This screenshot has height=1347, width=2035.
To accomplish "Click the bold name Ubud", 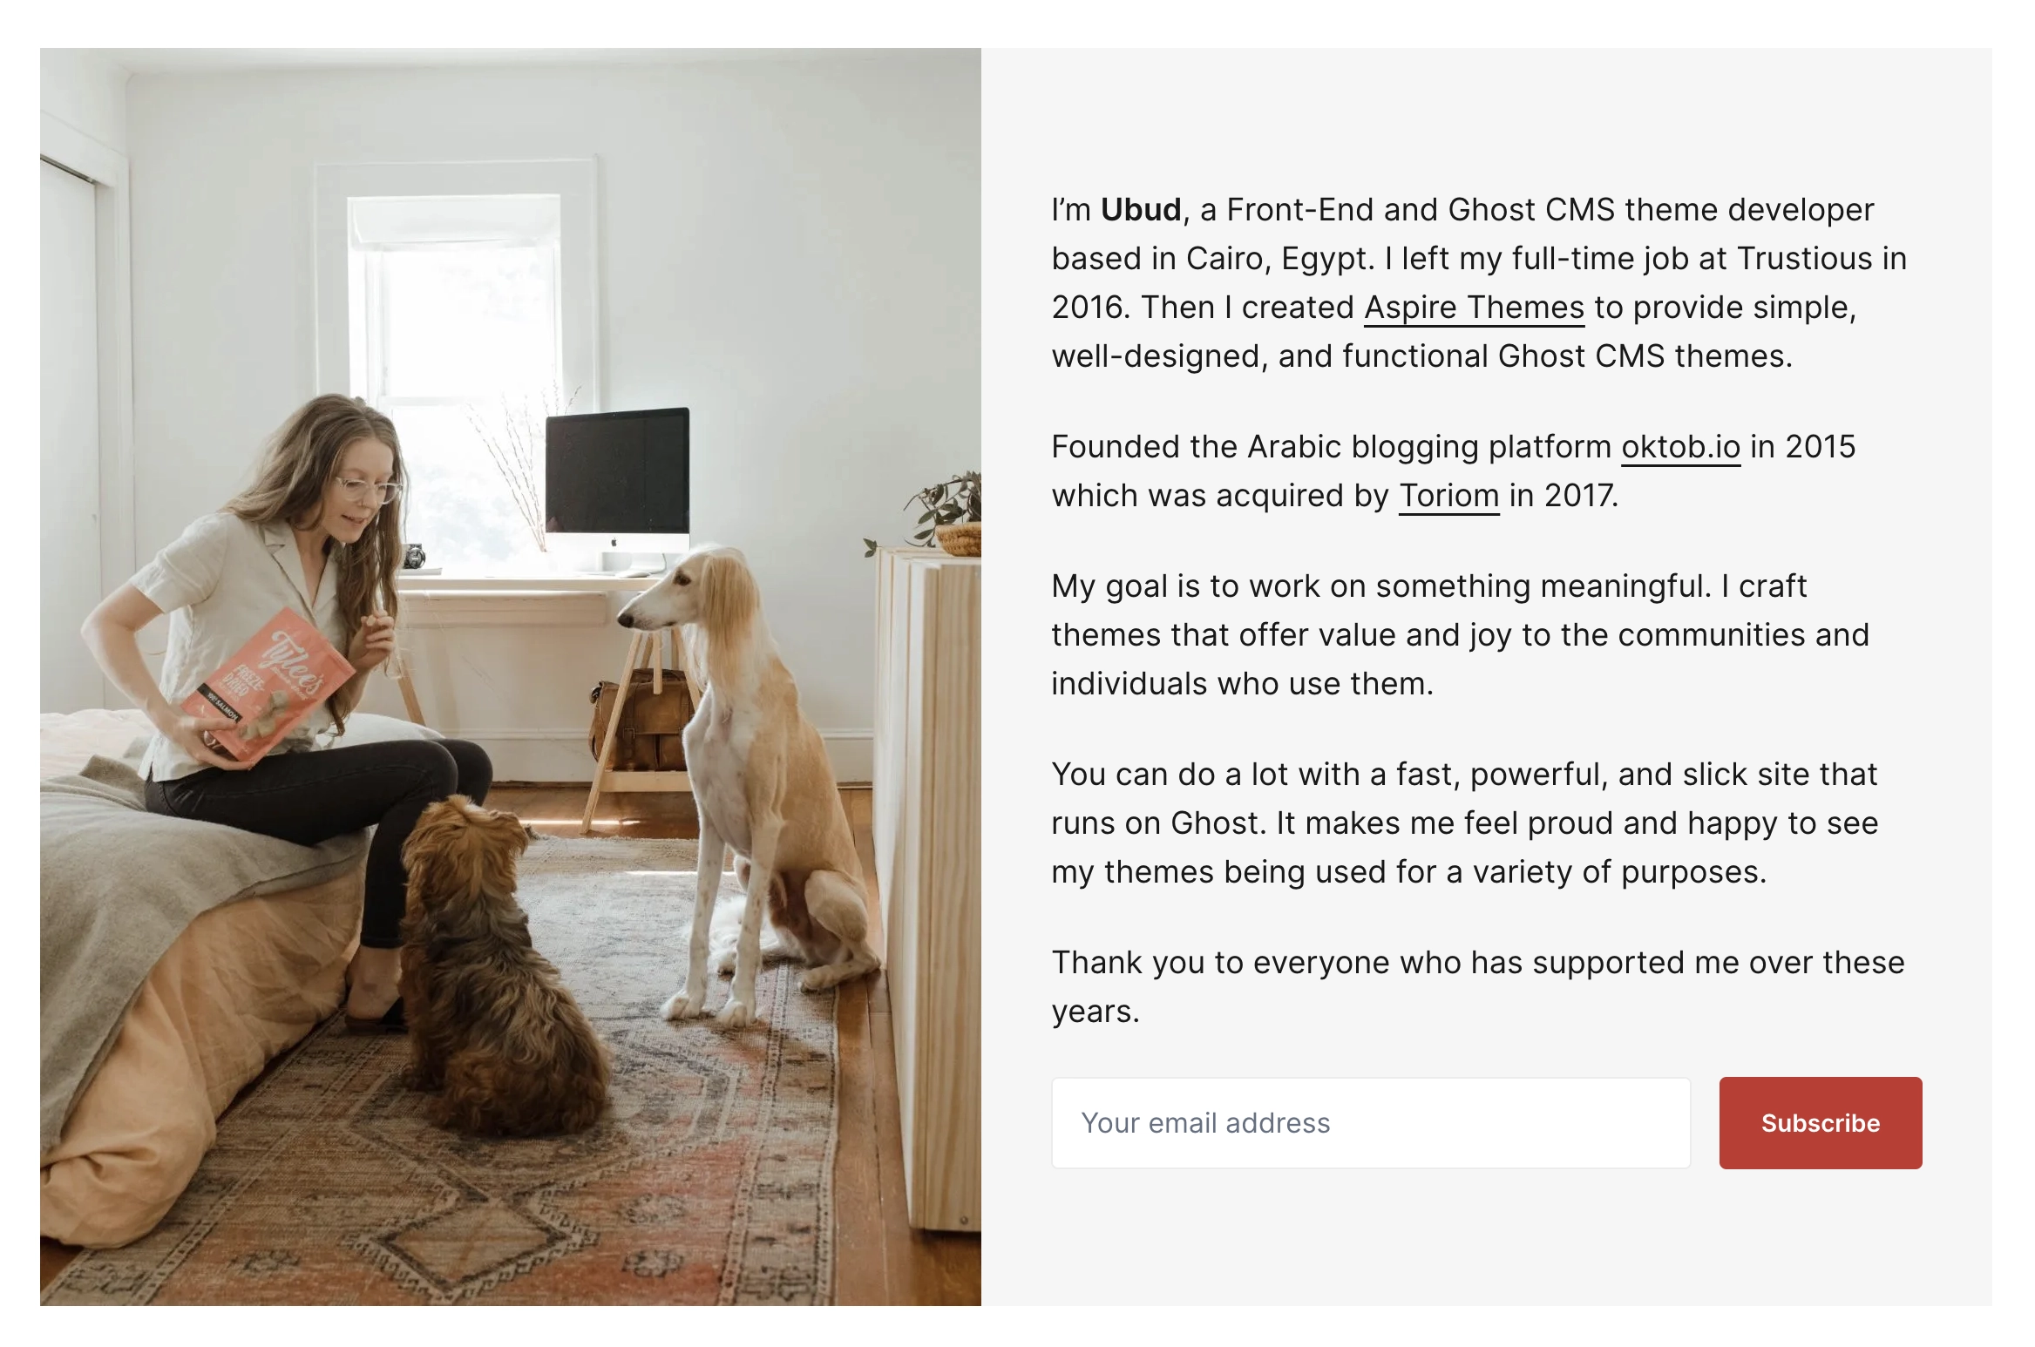I will coord(1140,210).
